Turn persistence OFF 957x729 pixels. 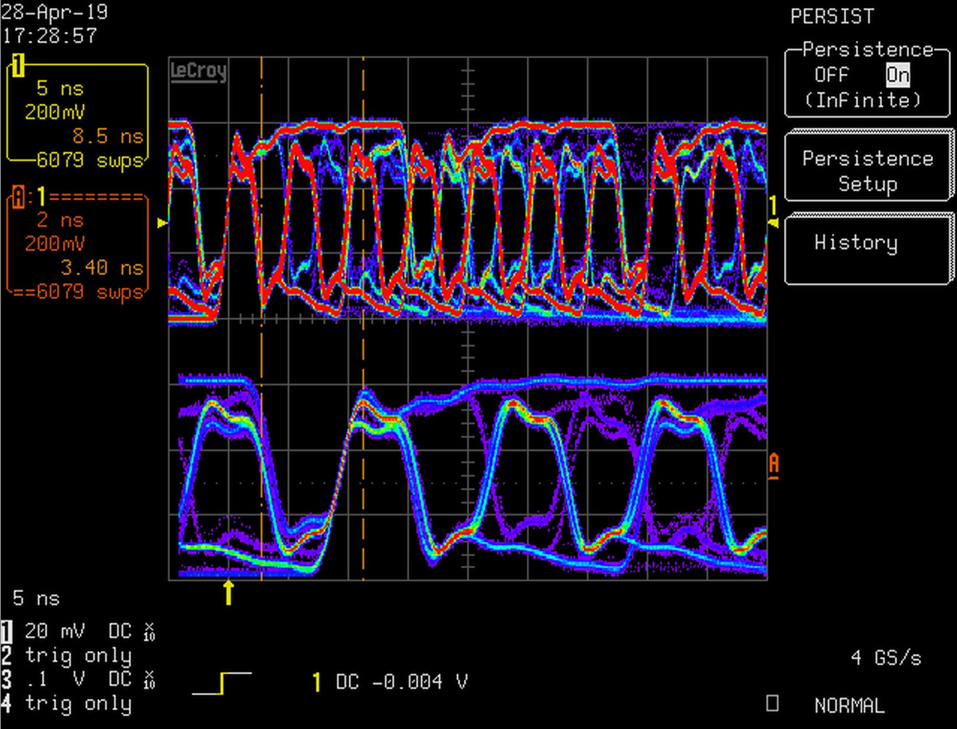(831, 74)
